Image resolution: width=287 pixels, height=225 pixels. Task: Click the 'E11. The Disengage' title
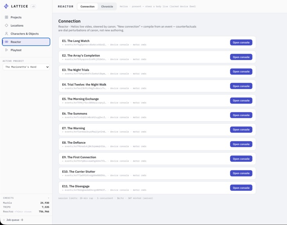click(76, 186)
